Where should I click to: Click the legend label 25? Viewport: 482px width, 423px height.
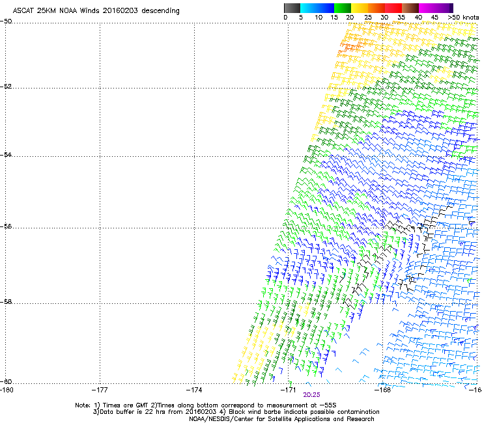[368, 18]
